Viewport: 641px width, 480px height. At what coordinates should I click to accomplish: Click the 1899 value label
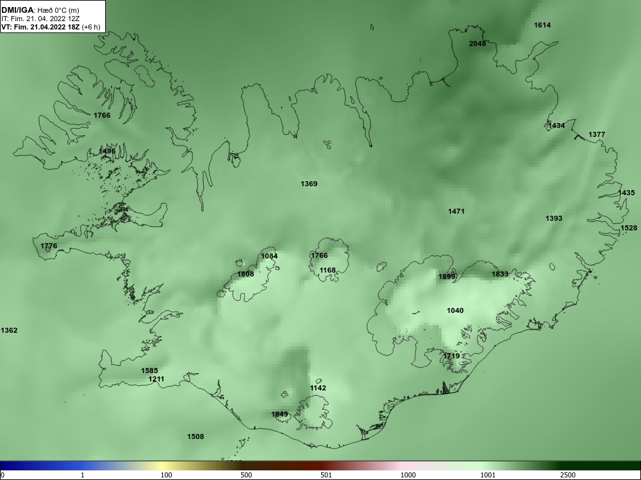pyautogui.click(x=447, y=276)
